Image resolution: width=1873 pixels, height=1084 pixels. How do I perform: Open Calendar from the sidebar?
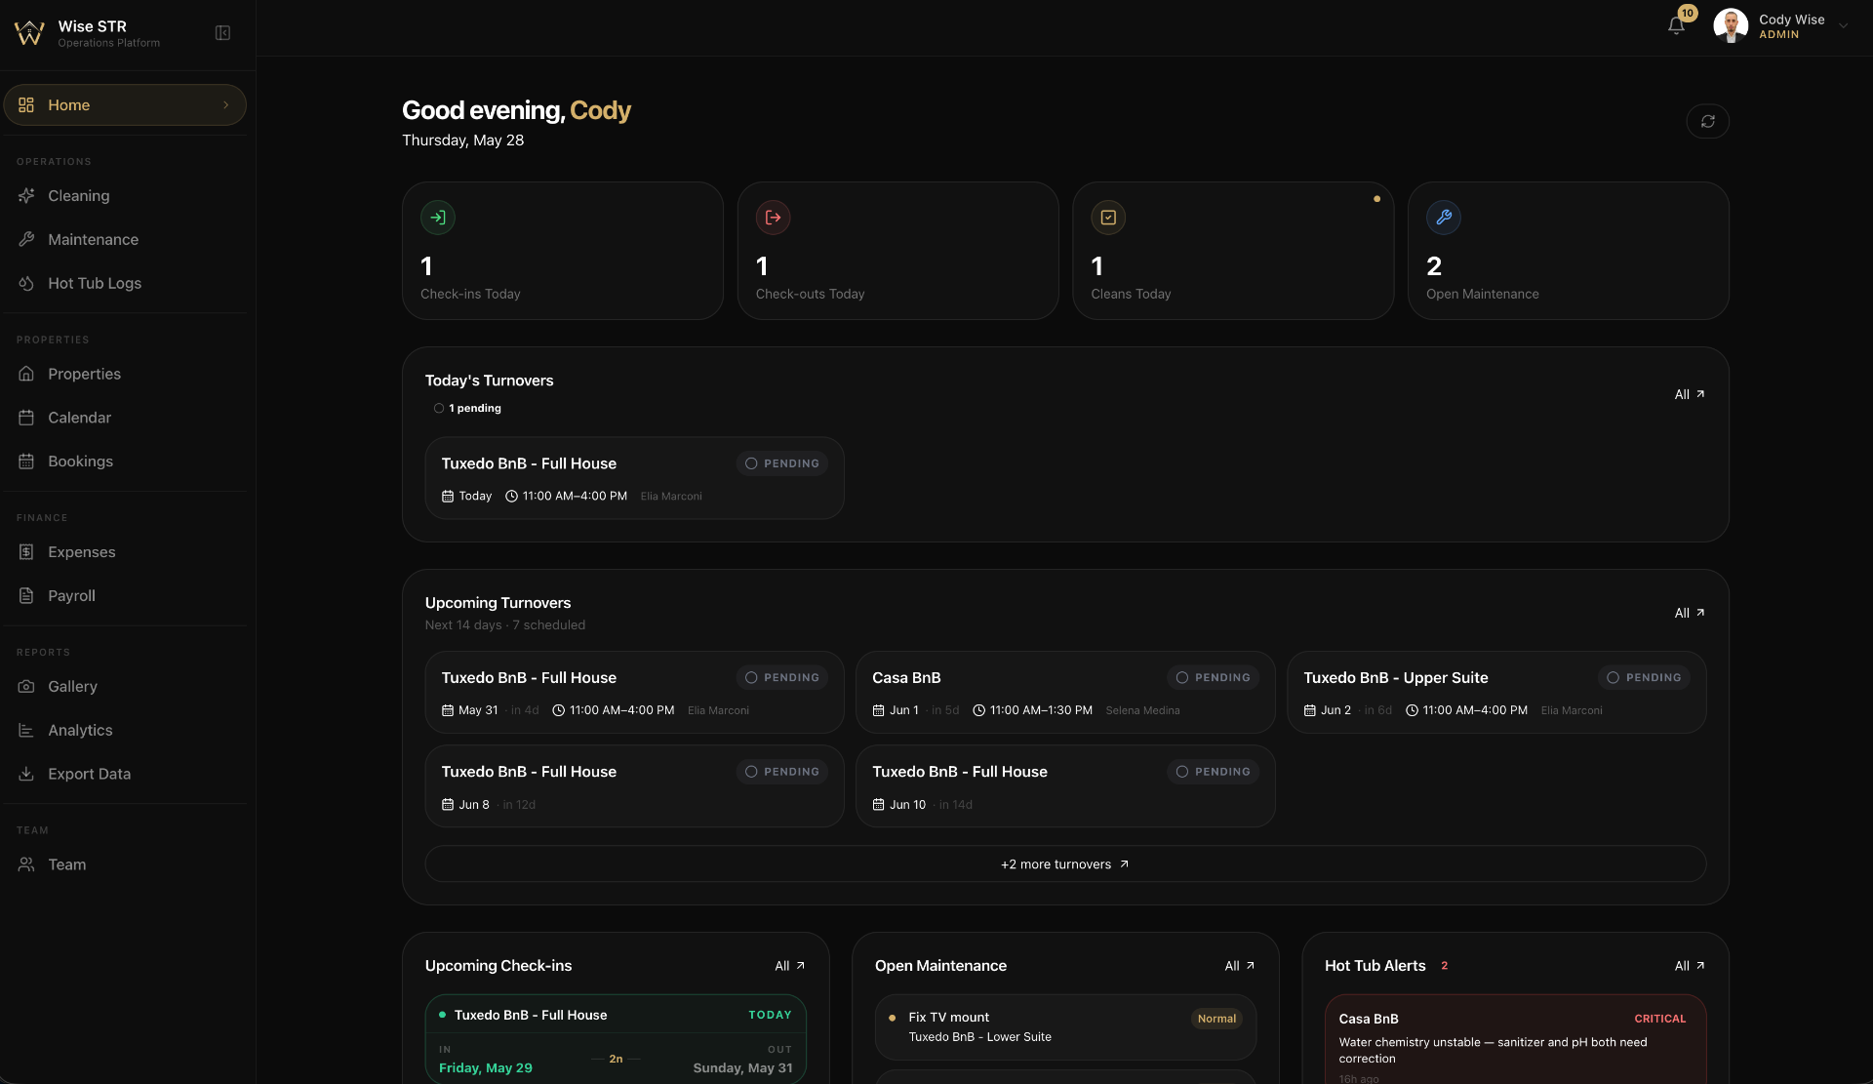click(x=125, y=418)
